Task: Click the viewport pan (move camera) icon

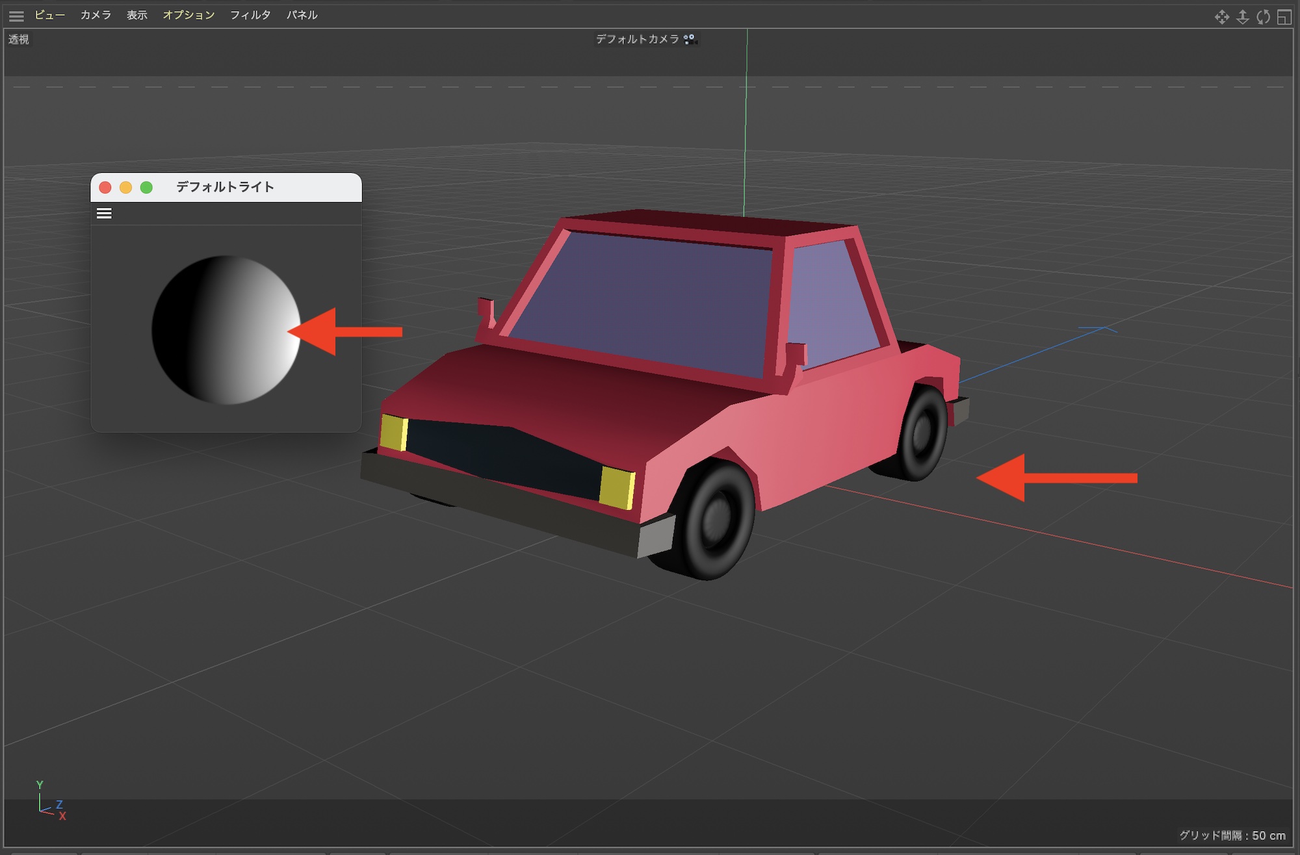Action: (1221, 17)
